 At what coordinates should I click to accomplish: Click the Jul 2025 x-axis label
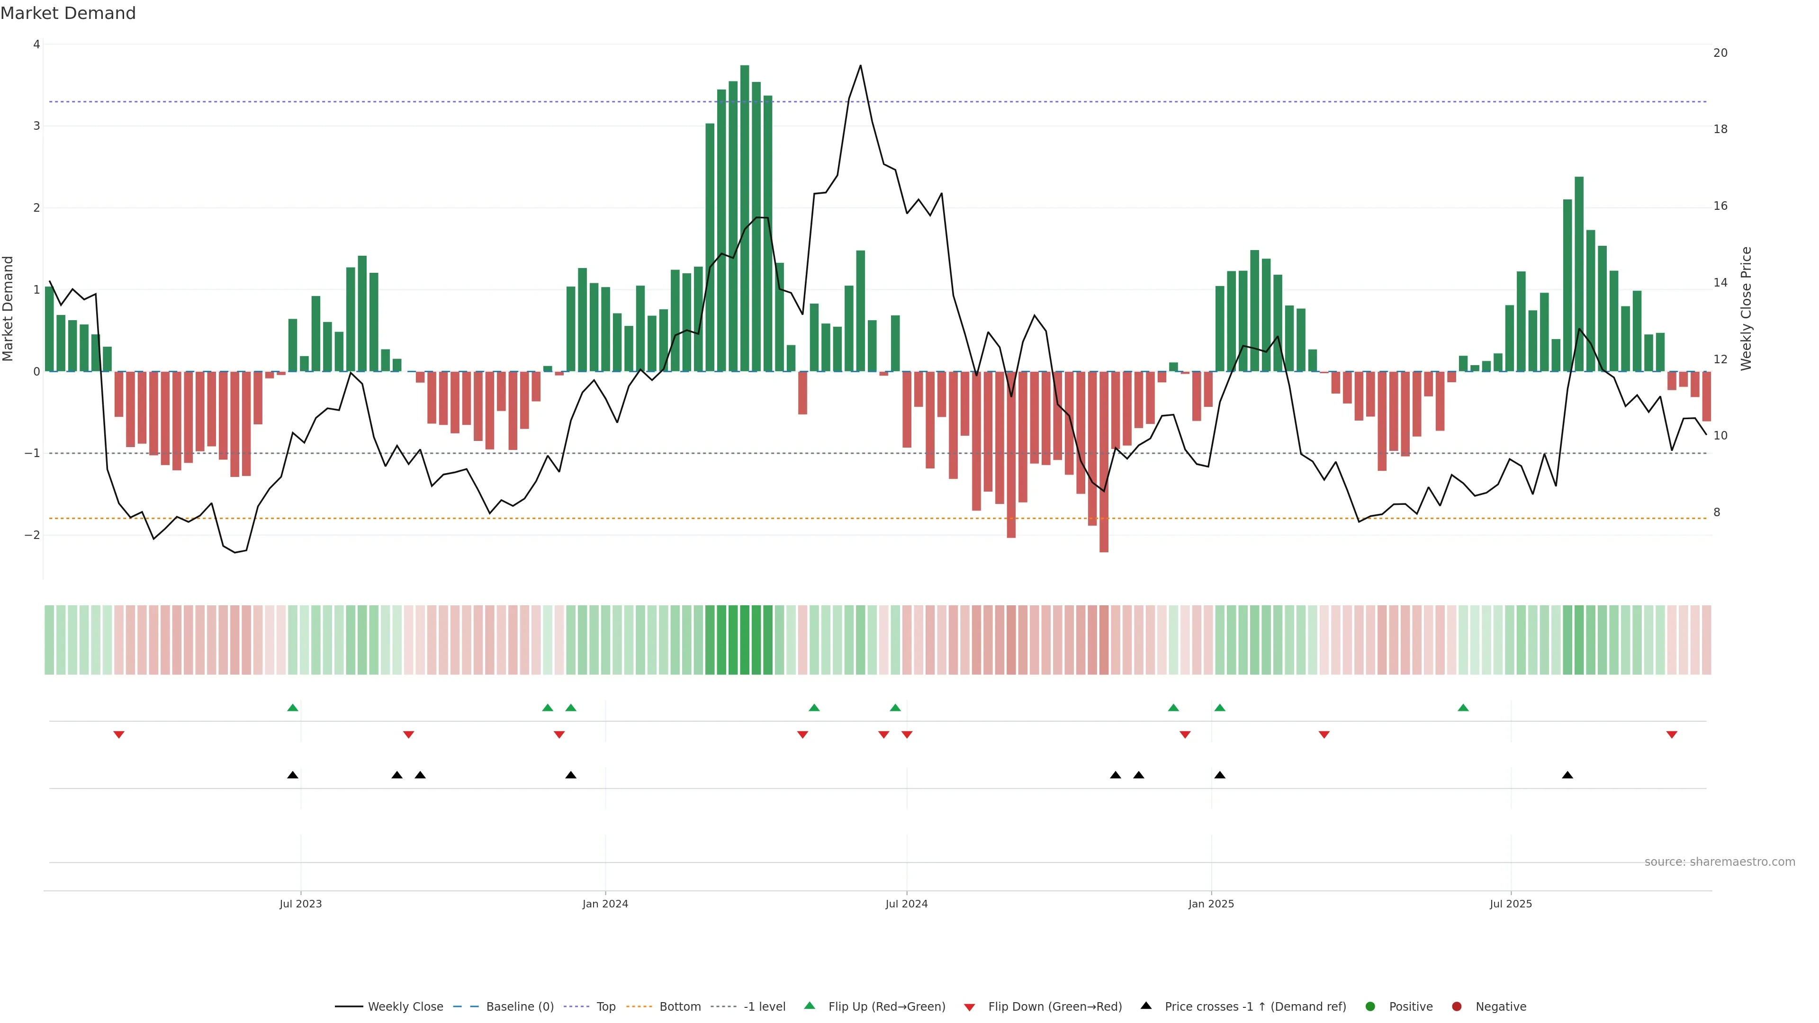click(x=1511, y=905)
